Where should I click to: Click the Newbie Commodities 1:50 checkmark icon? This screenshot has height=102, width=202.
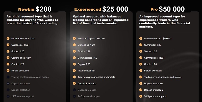click(8, 58)
